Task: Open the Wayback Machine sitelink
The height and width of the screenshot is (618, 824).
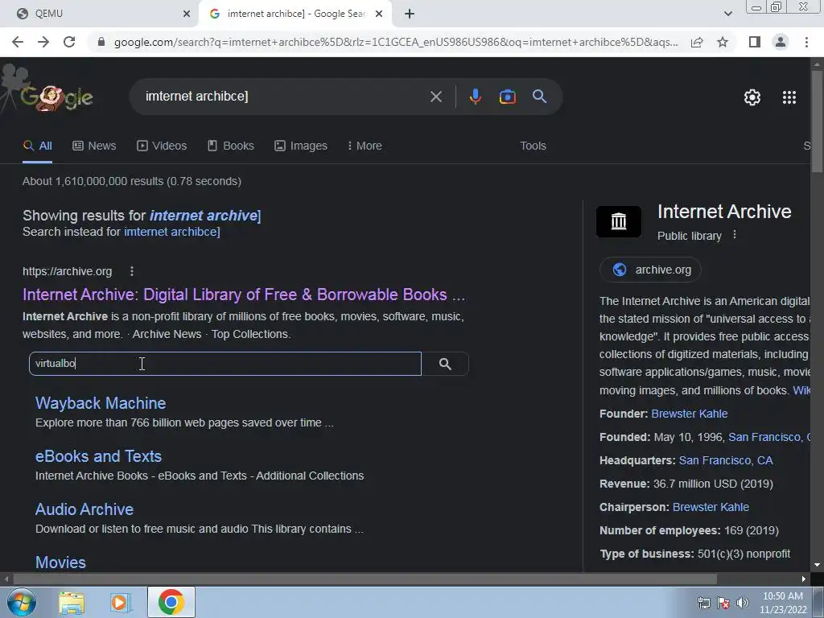Action: pos(101,403)
